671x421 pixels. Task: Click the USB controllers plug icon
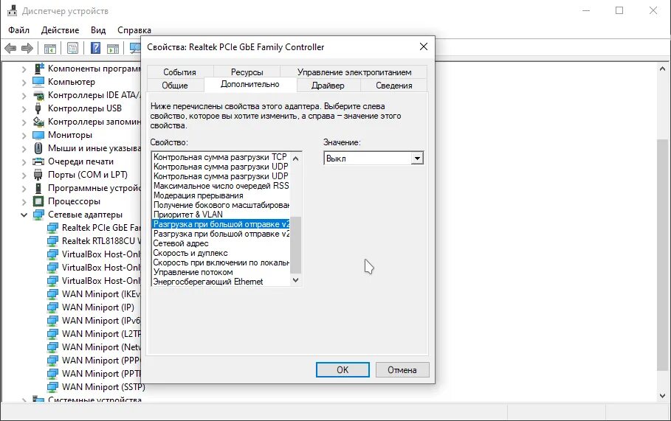point(38,108)
